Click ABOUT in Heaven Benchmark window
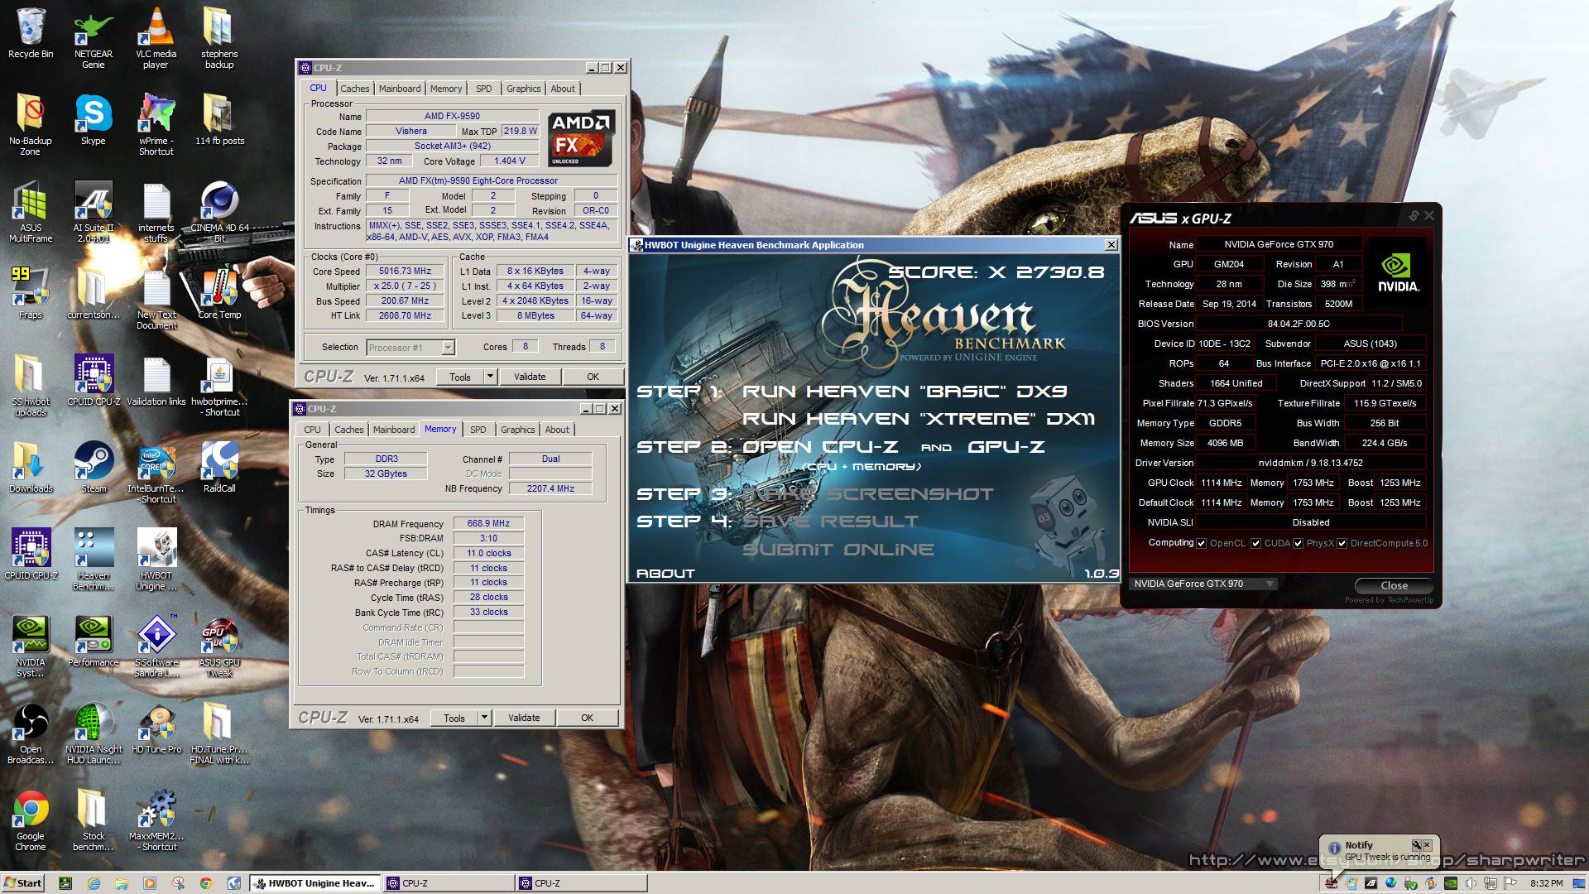 click(x=665, y=573)
